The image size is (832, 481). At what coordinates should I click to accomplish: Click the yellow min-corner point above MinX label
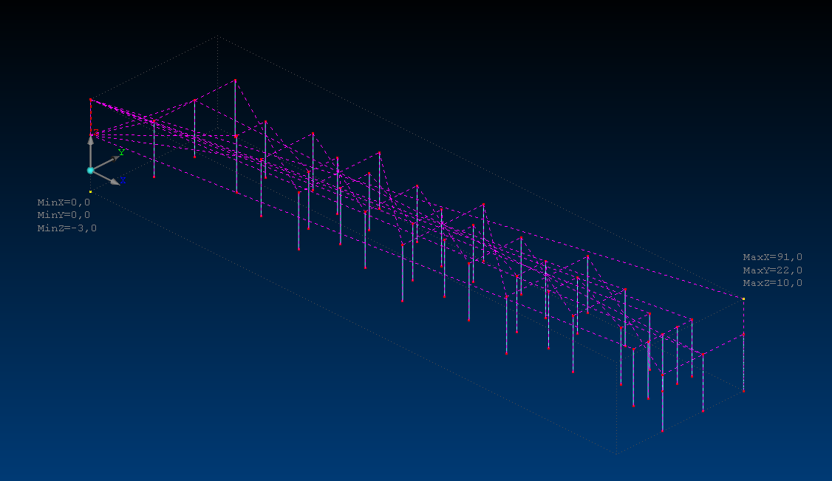coord(90,191)
